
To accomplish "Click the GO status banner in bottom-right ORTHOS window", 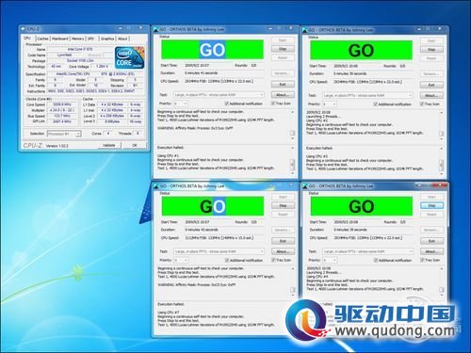I will point(362,206).
